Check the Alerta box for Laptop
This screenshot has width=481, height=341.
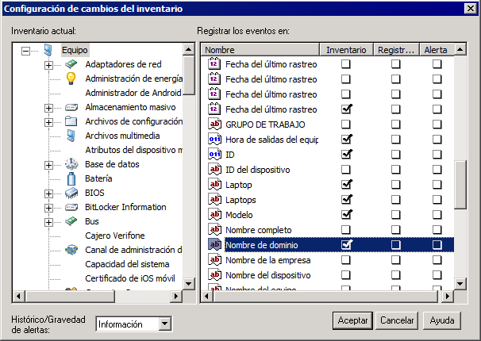click(437, 185)
